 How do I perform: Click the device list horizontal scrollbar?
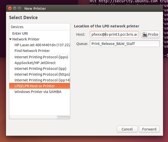[x=33, y=117]
